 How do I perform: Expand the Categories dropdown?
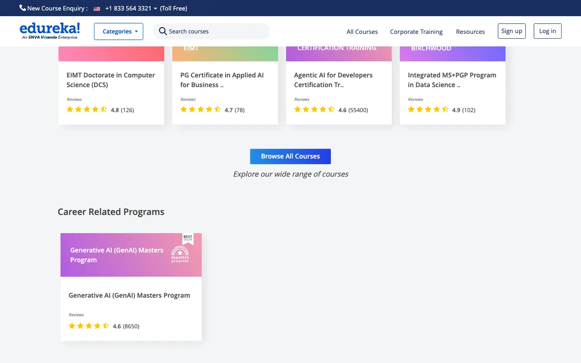119,31
